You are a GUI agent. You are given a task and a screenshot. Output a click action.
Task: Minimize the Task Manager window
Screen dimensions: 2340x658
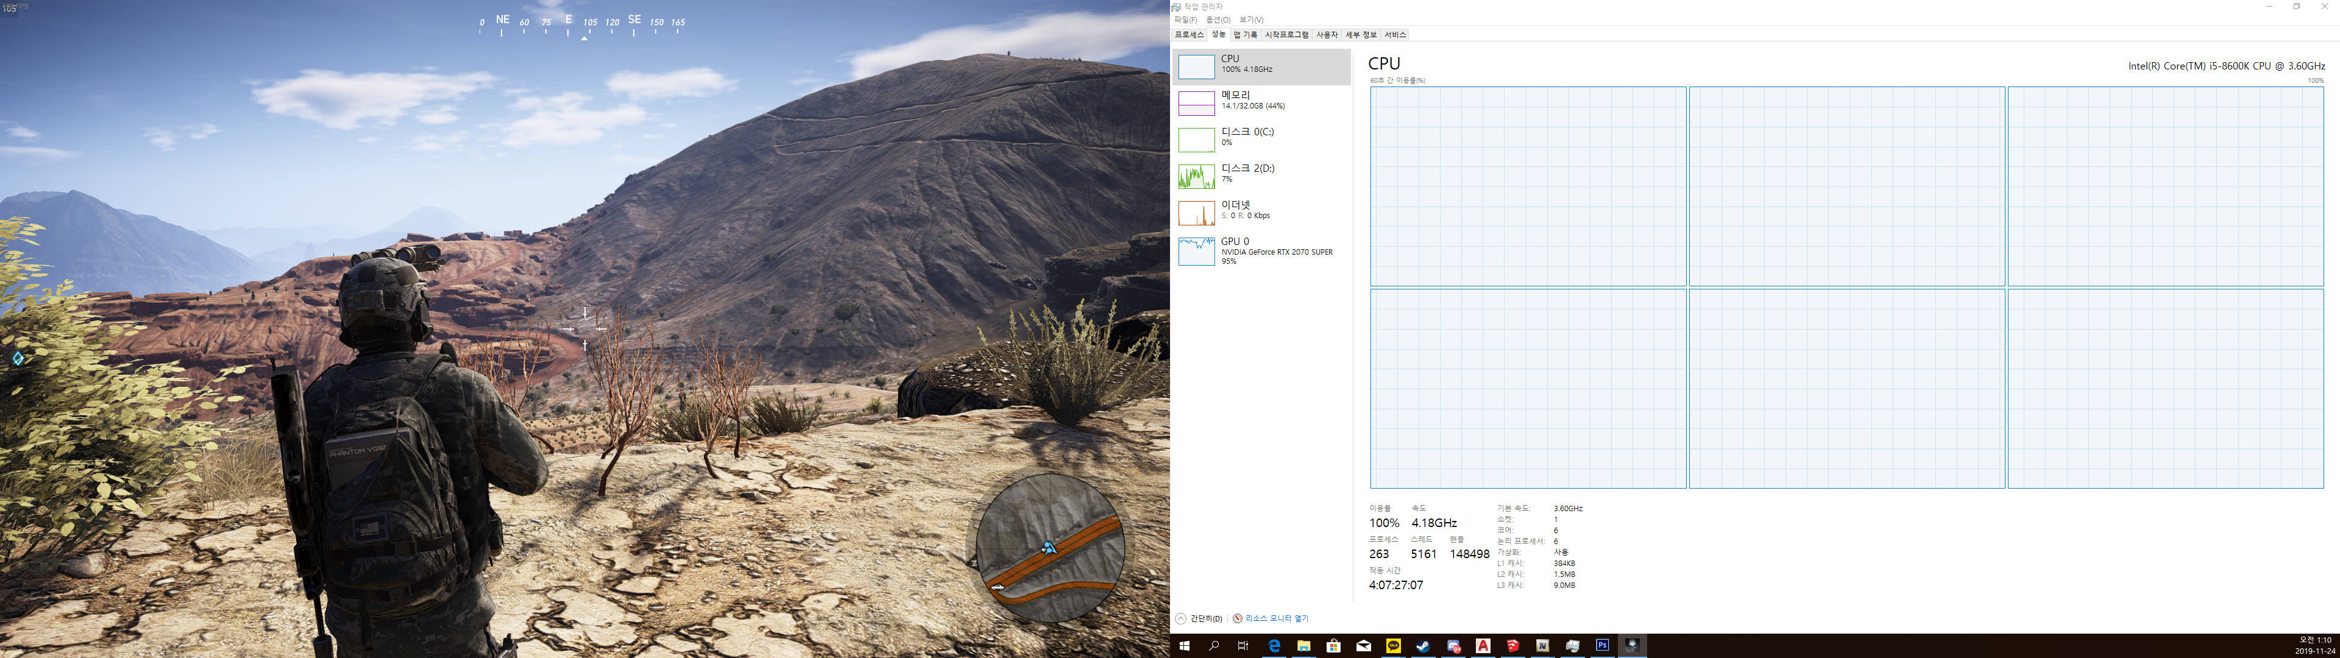[2269, 6]
